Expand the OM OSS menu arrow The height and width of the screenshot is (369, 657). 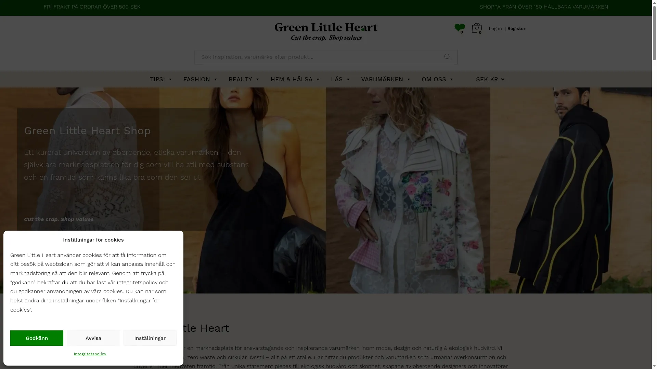pyautogui.click(x=452, y=80)
